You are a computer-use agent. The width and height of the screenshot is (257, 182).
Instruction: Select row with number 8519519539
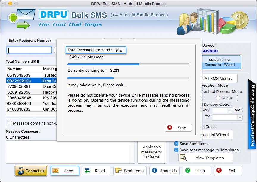click(x=31, y=75)
